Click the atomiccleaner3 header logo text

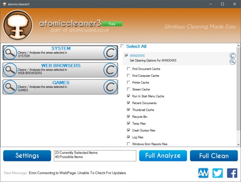click(70, 23)
